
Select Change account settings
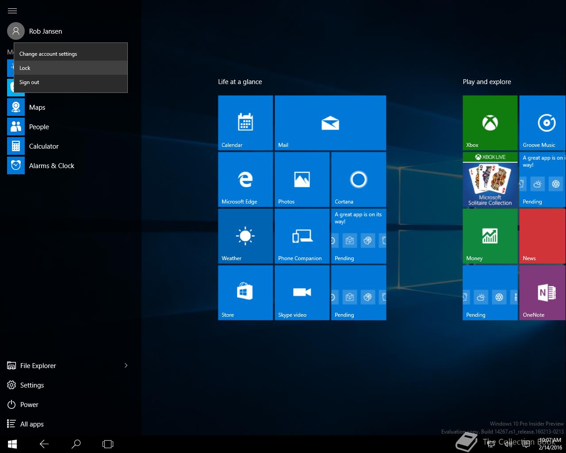[71, 54]
